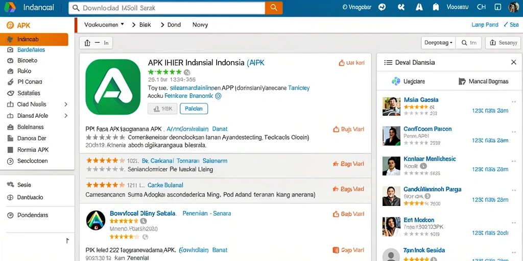Click the green APK app icon
The height and width of the screenshot is (261, 523).
click(113, 87)
